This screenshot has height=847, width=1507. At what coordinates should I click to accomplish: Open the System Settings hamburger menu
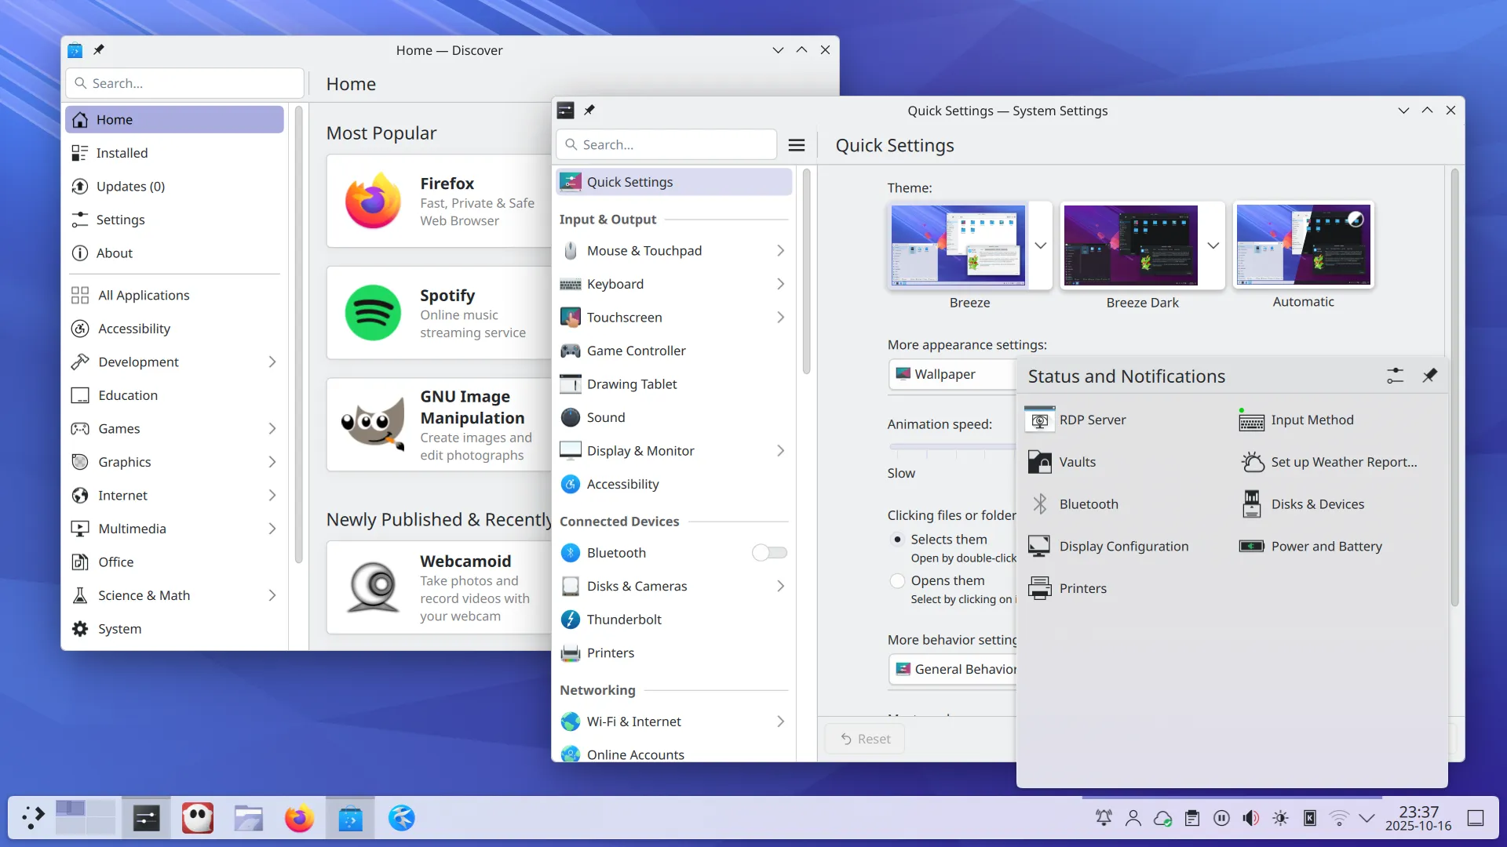(x=797, y=144)
